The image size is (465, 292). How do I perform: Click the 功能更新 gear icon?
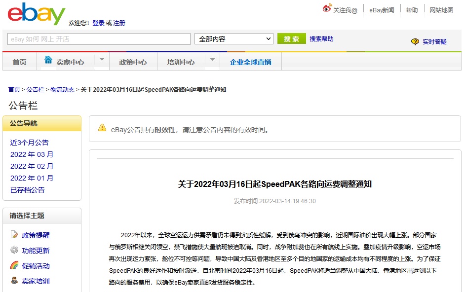click(14, 250)
